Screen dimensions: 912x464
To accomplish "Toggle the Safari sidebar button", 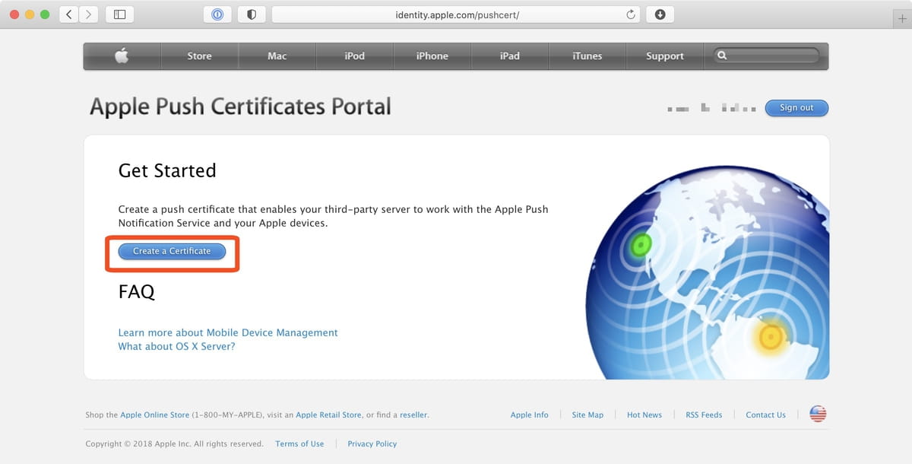I will coord(120,14).
